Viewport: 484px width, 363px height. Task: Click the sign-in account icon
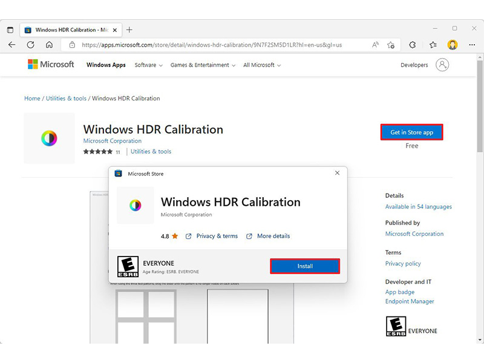pos(442,65)
